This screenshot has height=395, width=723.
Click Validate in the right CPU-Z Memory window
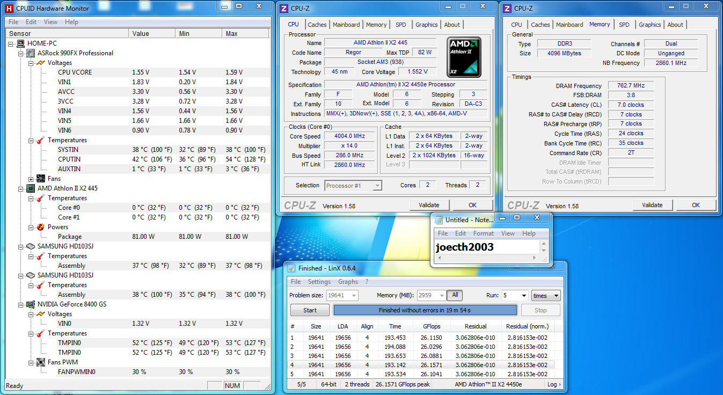tap(653, 205)
